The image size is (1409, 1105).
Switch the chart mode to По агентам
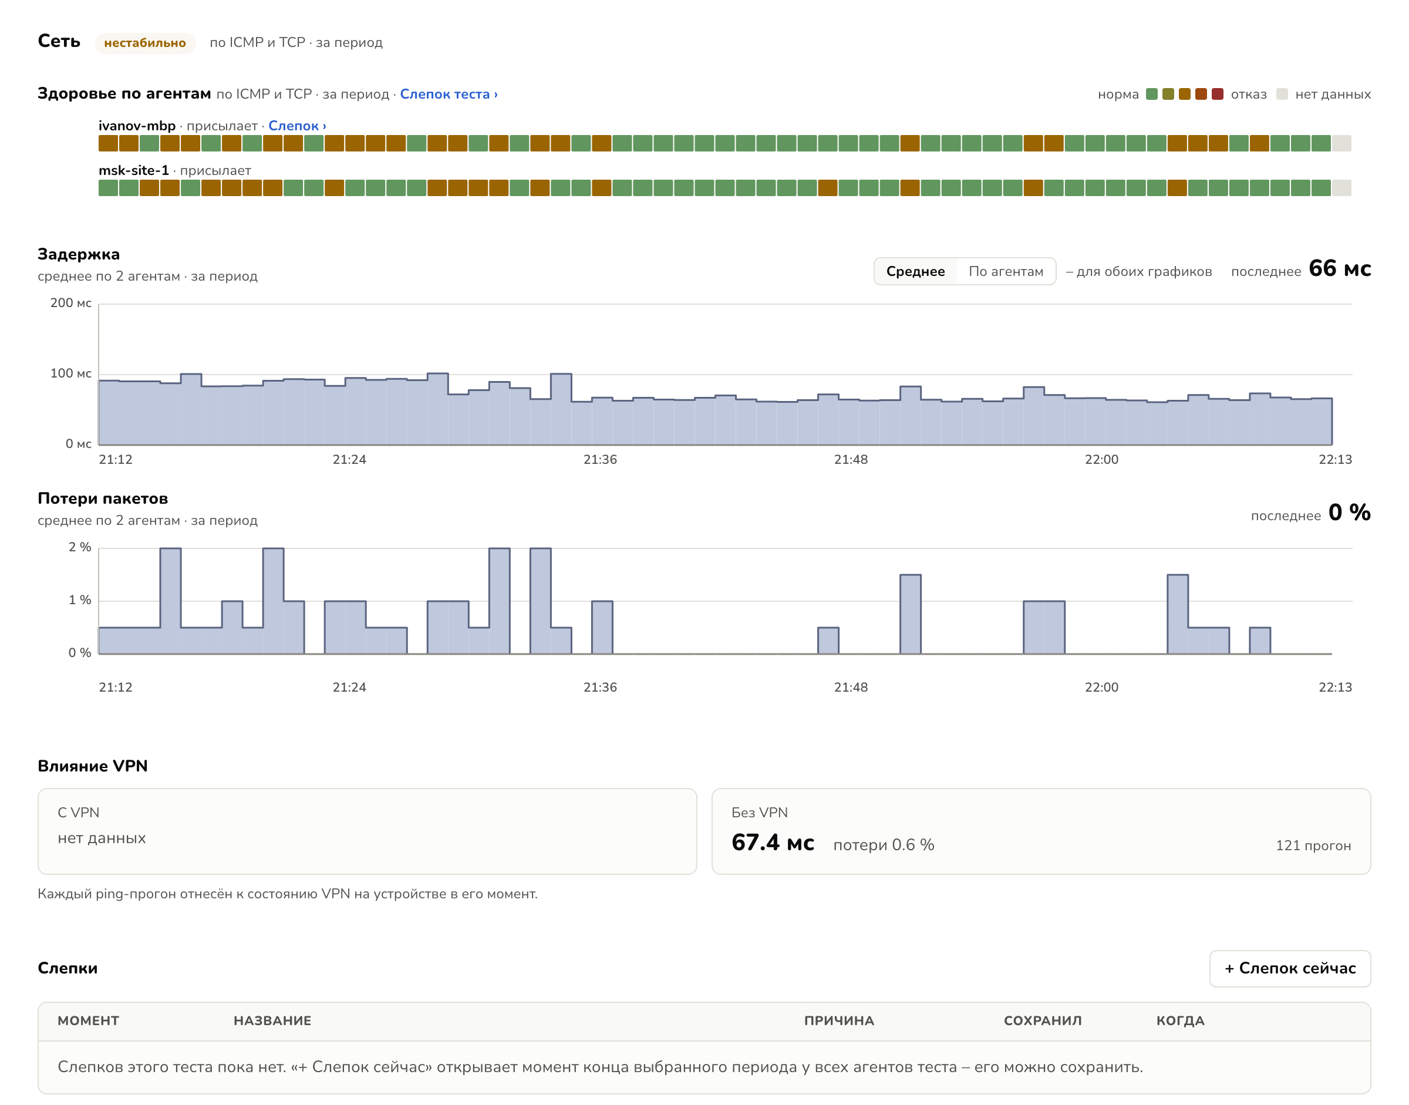click(1006, 272)
